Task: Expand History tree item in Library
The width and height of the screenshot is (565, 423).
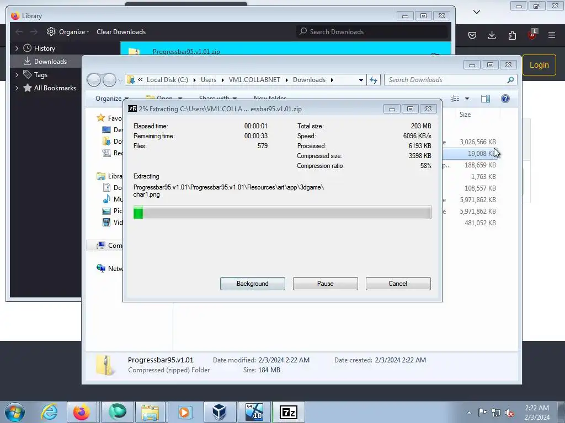Action: 17,48
